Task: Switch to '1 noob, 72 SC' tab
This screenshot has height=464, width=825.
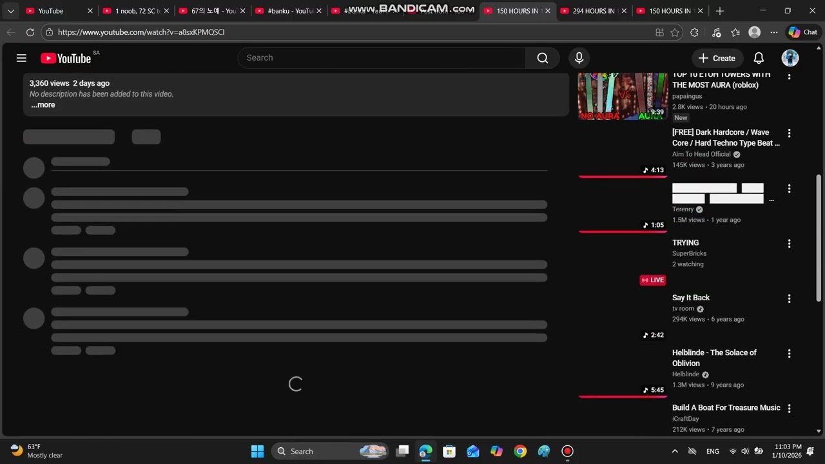Action: (x=137, y=11)
